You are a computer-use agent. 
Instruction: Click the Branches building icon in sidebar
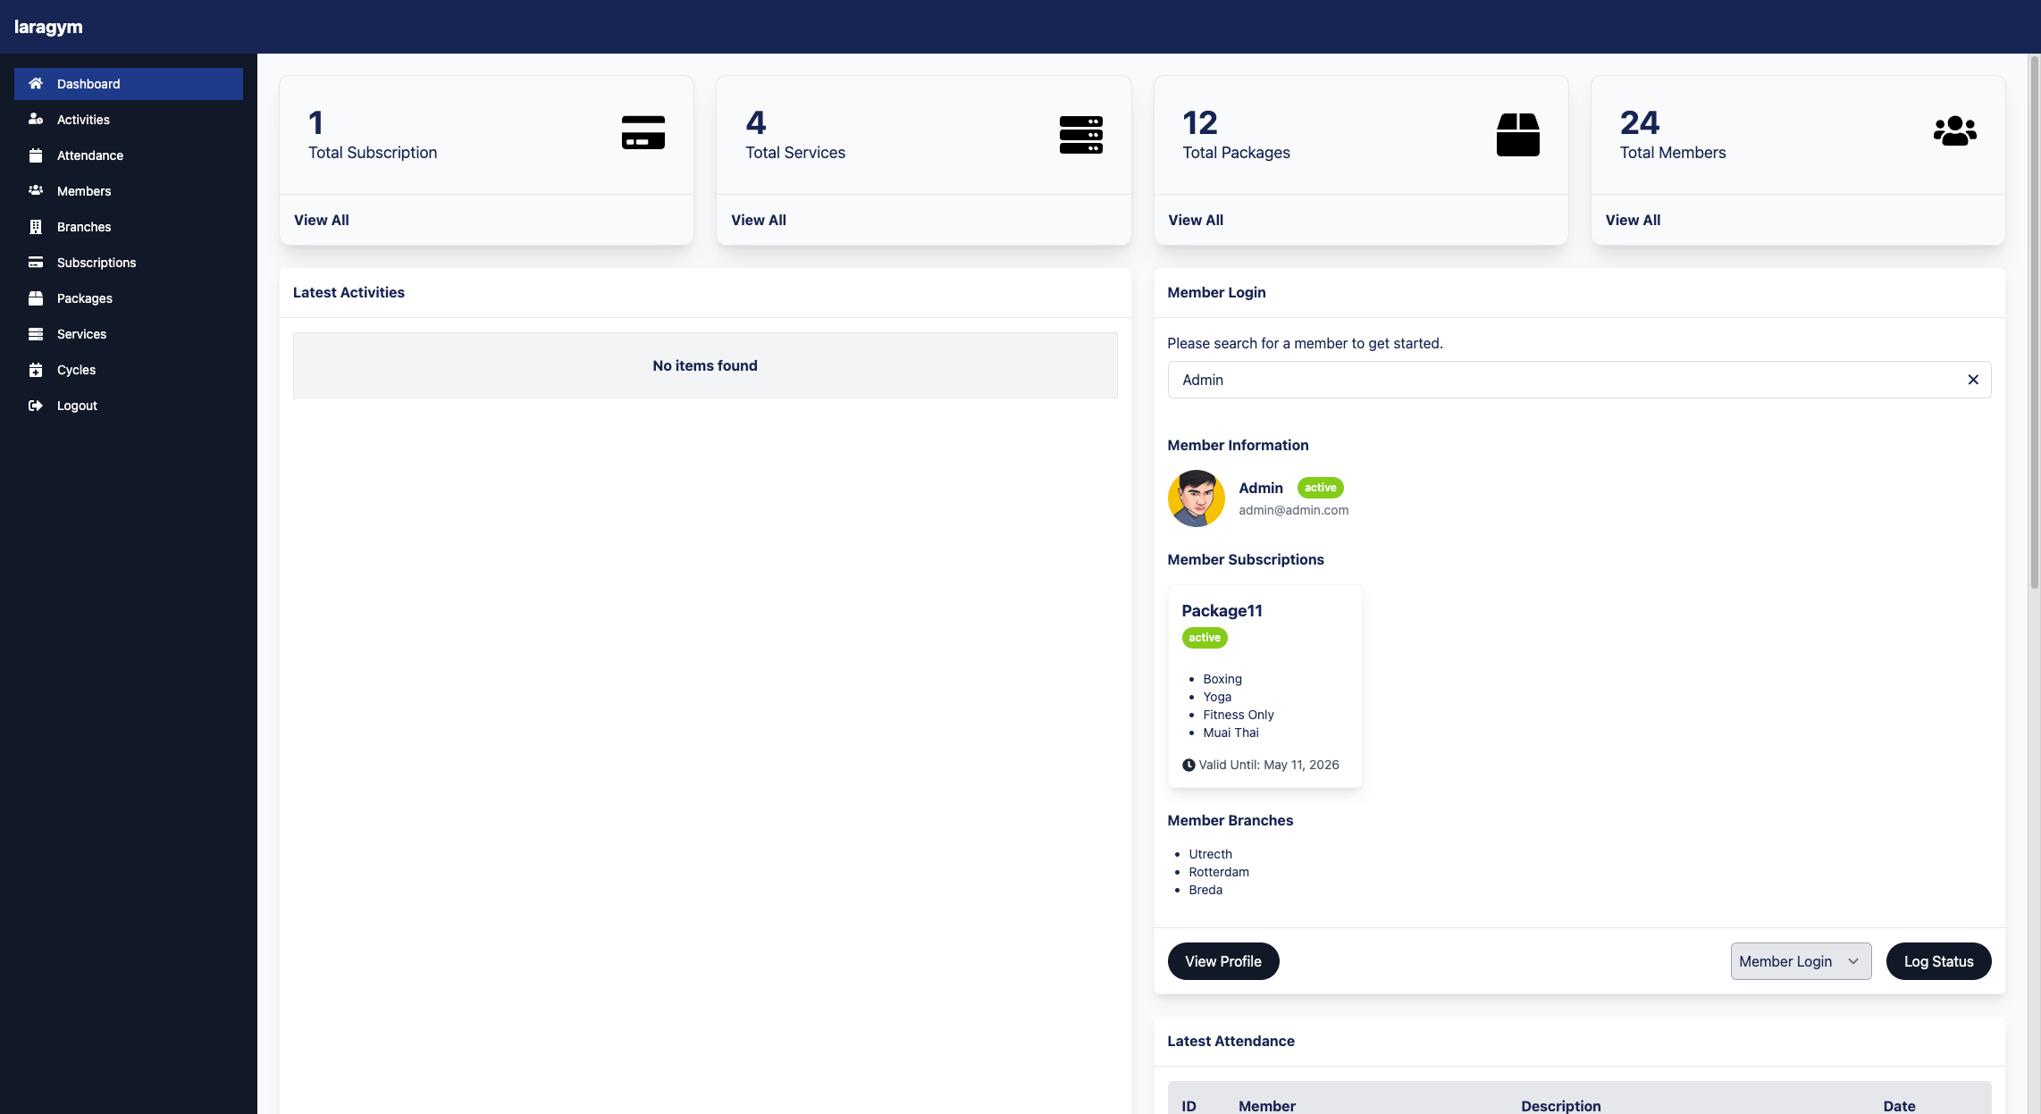pyautogui.click(x=36, y=227)
